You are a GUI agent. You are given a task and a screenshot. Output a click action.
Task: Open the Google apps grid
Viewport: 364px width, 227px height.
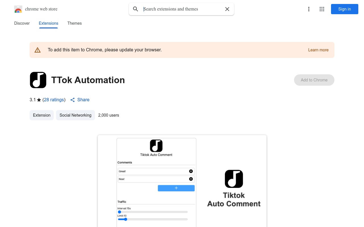point(322,9)
